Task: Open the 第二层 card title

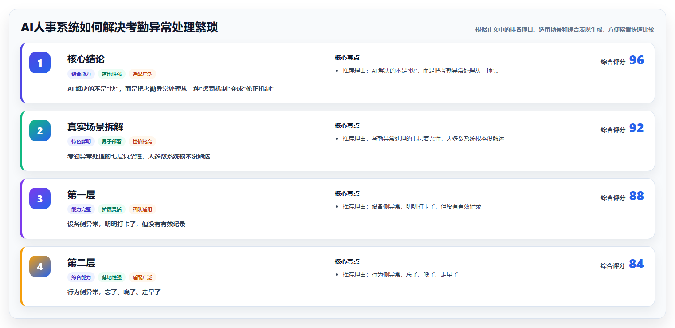Action: coord(81,263)
